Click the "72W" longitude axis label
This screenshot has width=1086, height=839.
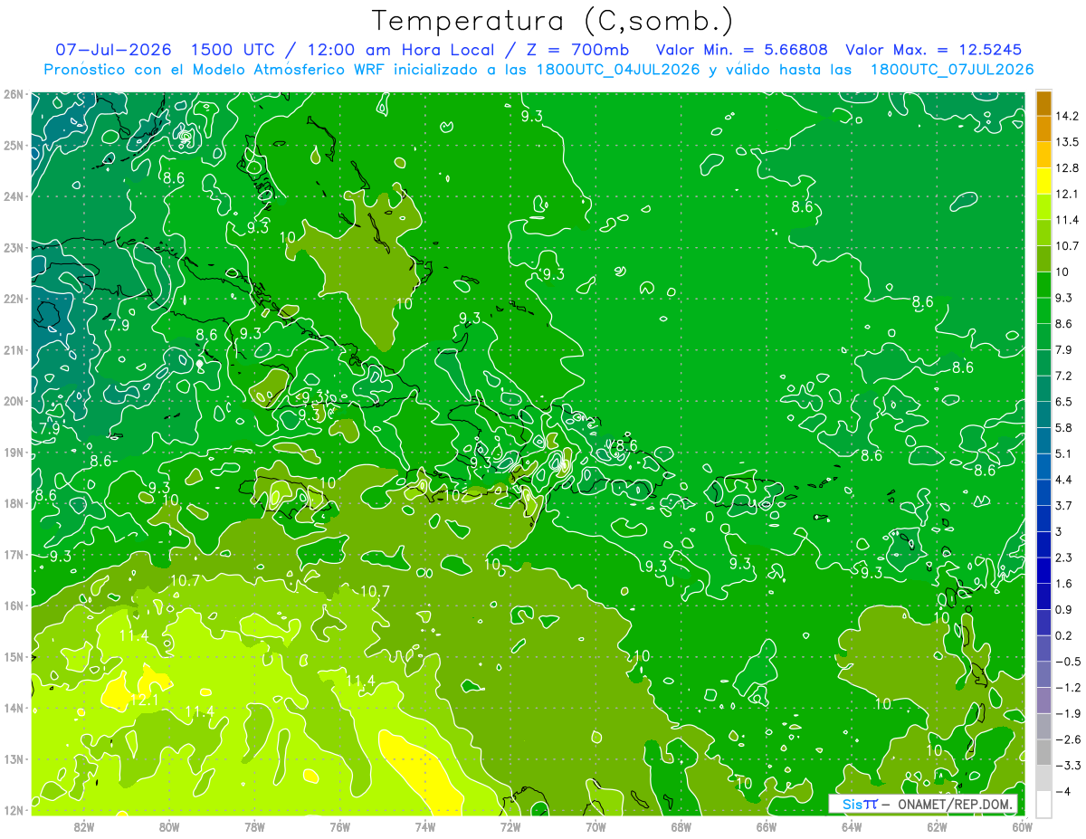(510, 827)
